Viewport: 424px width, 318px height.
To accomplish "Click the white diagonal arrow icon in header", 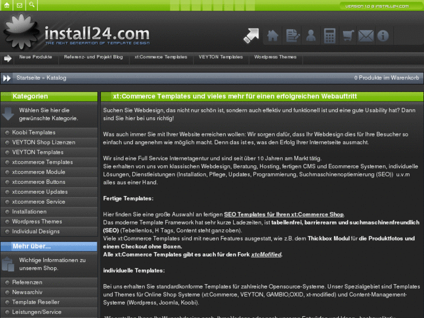I will (251, 36).
